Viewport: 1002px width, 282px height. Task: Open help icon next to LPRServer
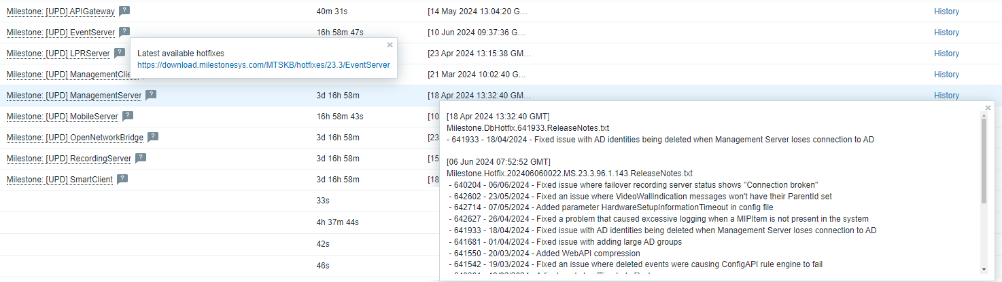[120, 53]
